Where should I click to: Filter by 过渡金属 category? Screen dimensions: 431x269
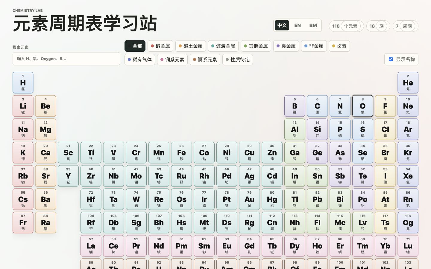click(223, 46)
